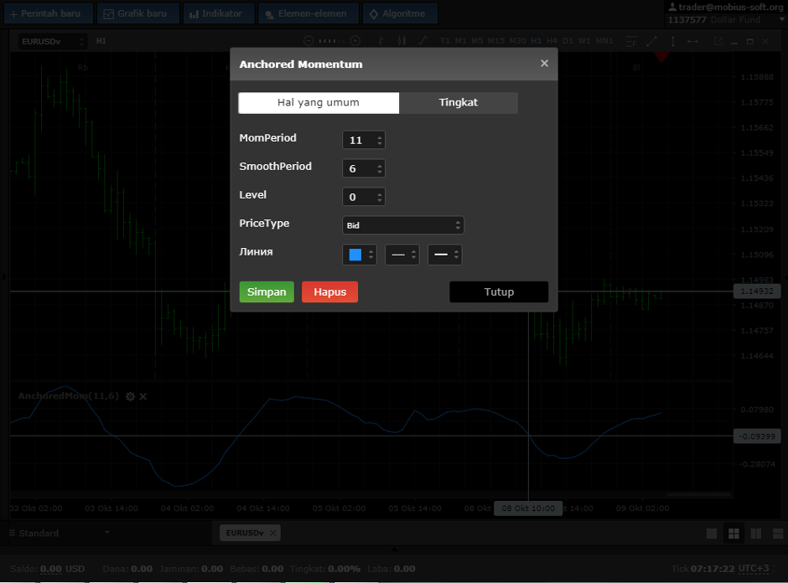Click the Tutup button
The width and height of the screenshot is (788, 583).
[499, 291]
